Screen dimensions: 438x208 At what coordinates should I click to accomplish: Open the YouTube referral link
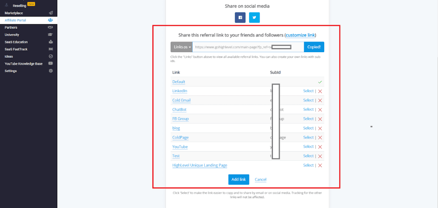click(x=180, y=147)
